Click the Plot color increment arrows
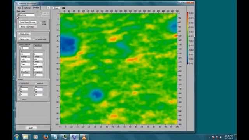249x140 pixels. [x=18, y=15]
